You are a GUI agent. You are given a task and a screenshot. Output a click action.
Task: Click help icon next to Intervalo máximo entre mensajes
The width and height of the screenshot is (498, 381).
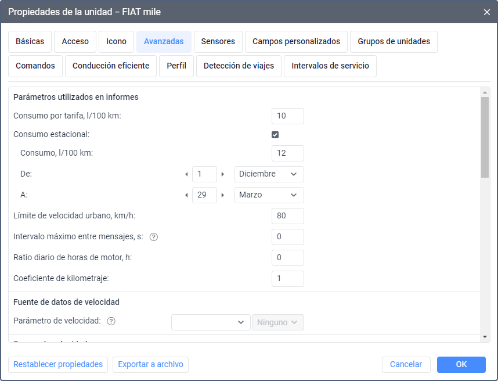(x=154, y=237)
